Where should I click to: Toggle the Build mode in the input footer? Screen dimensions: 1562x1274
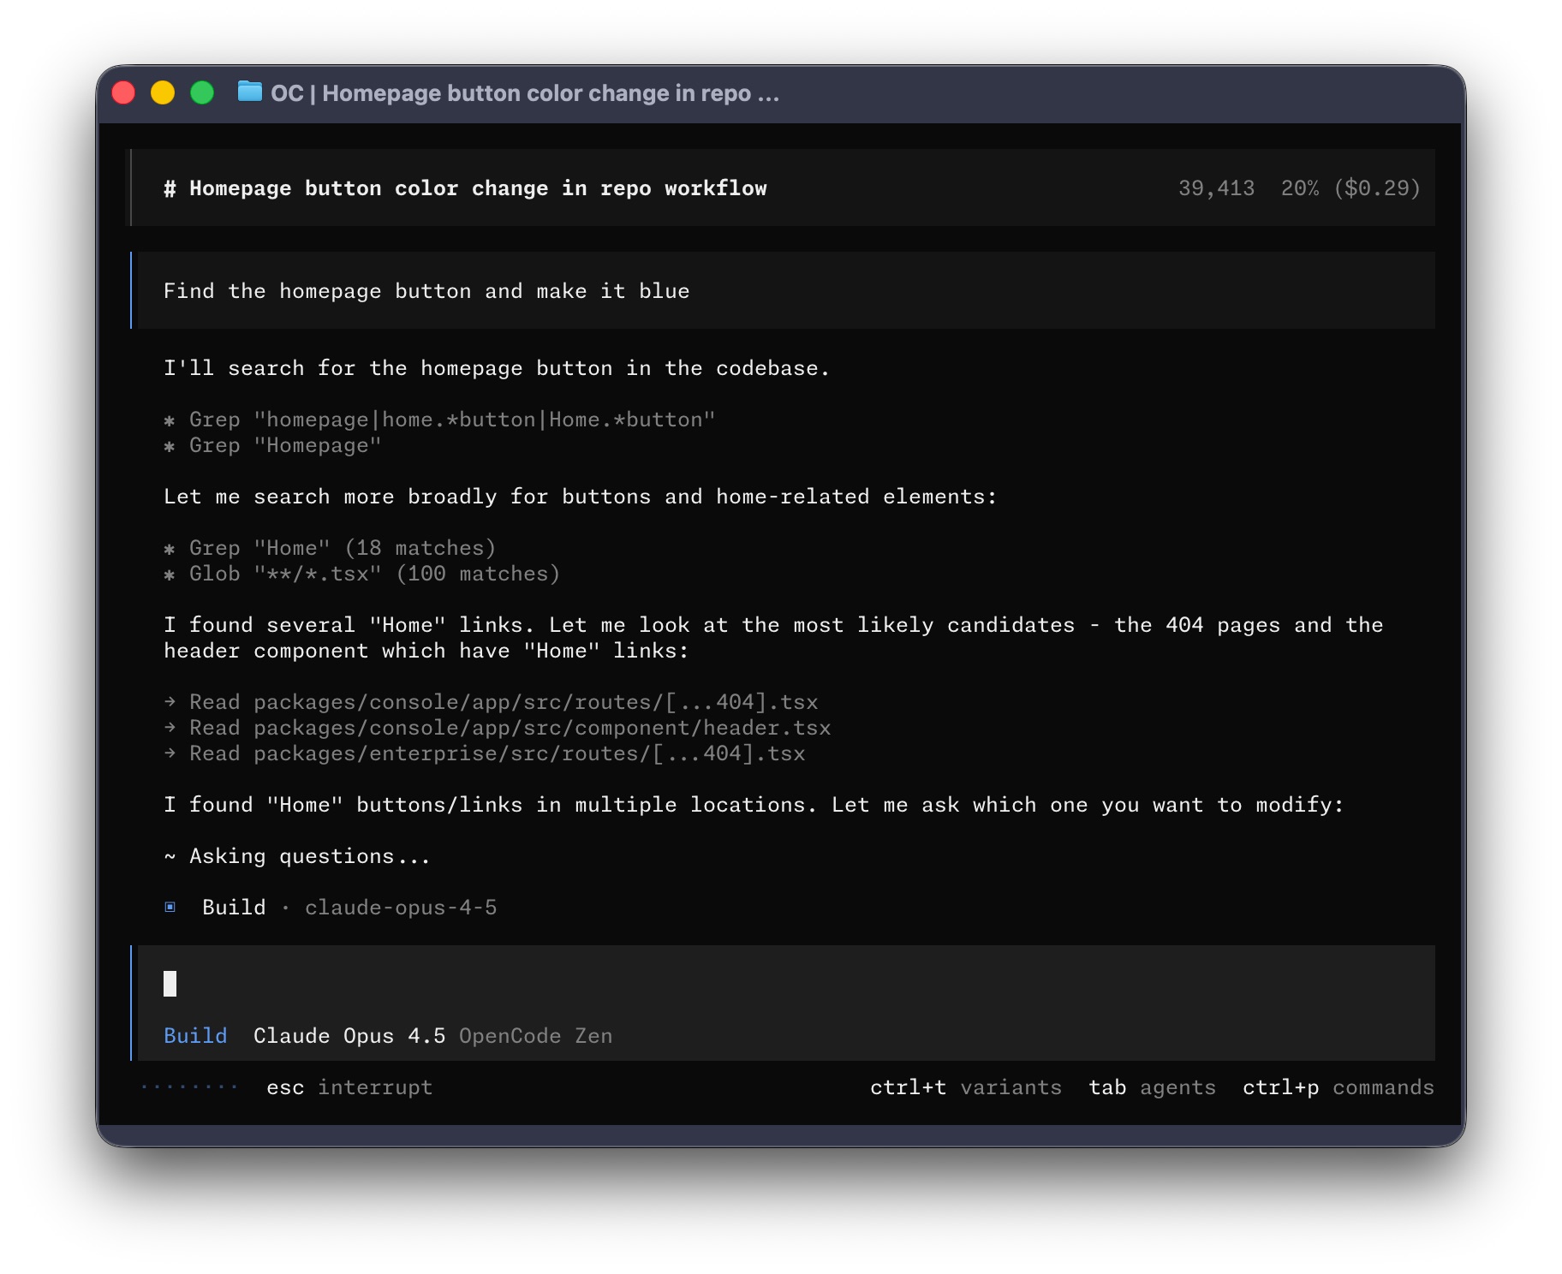tap(195, 1035)
